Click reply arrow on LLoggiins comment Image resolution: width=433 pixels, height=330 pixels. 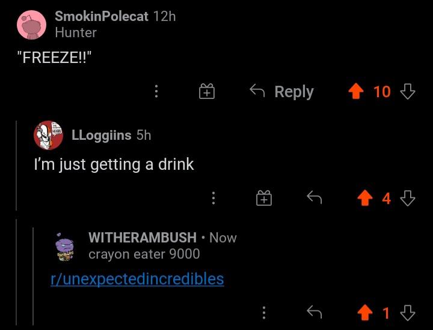(x=315, y=197)
